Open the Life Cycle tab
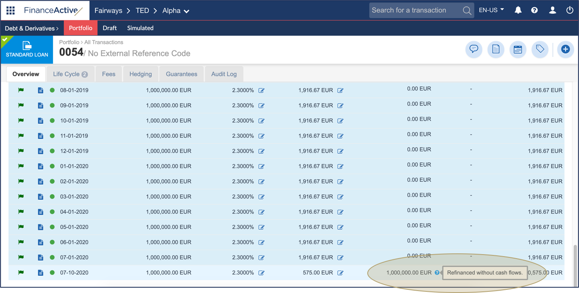The height and width of the screenshot is (293, 579). pyautogui.click(x=71, y=74)
